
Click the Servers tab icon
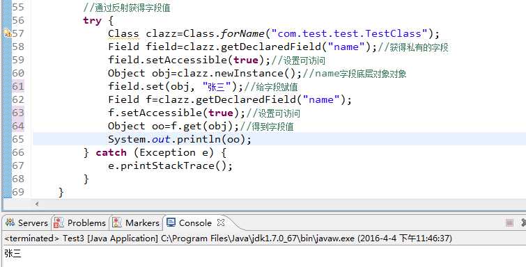[10, 222]
